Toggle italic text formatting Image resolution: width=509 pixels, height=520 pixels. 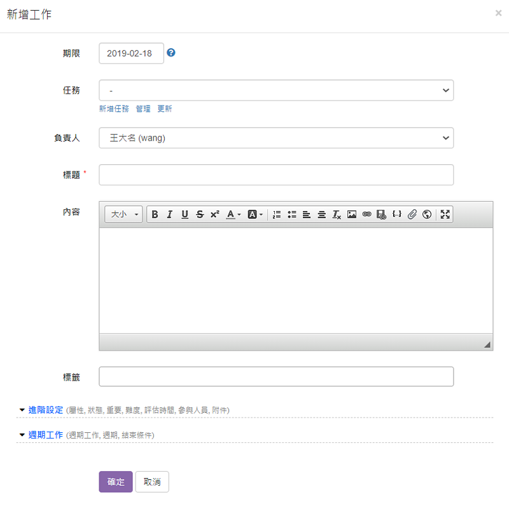[170, 214]
